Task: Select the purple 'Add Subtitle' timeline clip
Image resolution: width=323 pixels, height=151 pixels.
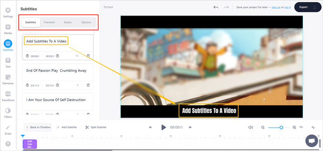Action: click(29, 144)
